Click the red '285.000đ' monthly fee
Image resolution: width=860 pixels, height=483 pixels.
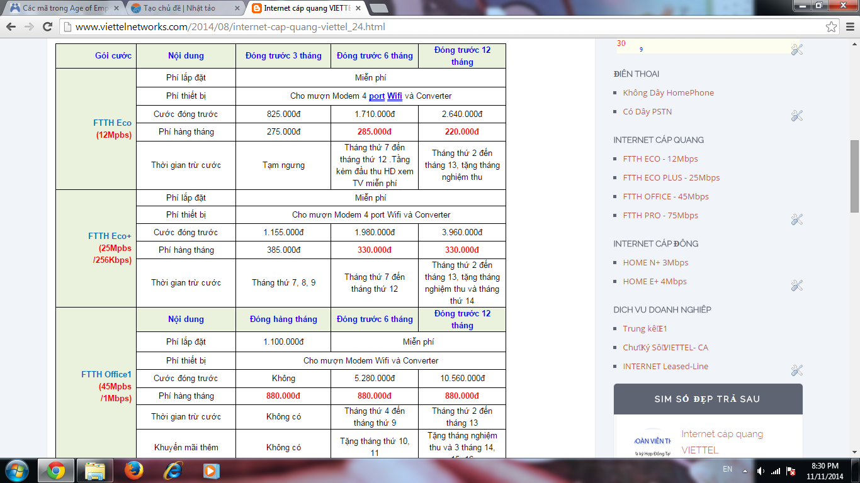pos(375,131)
